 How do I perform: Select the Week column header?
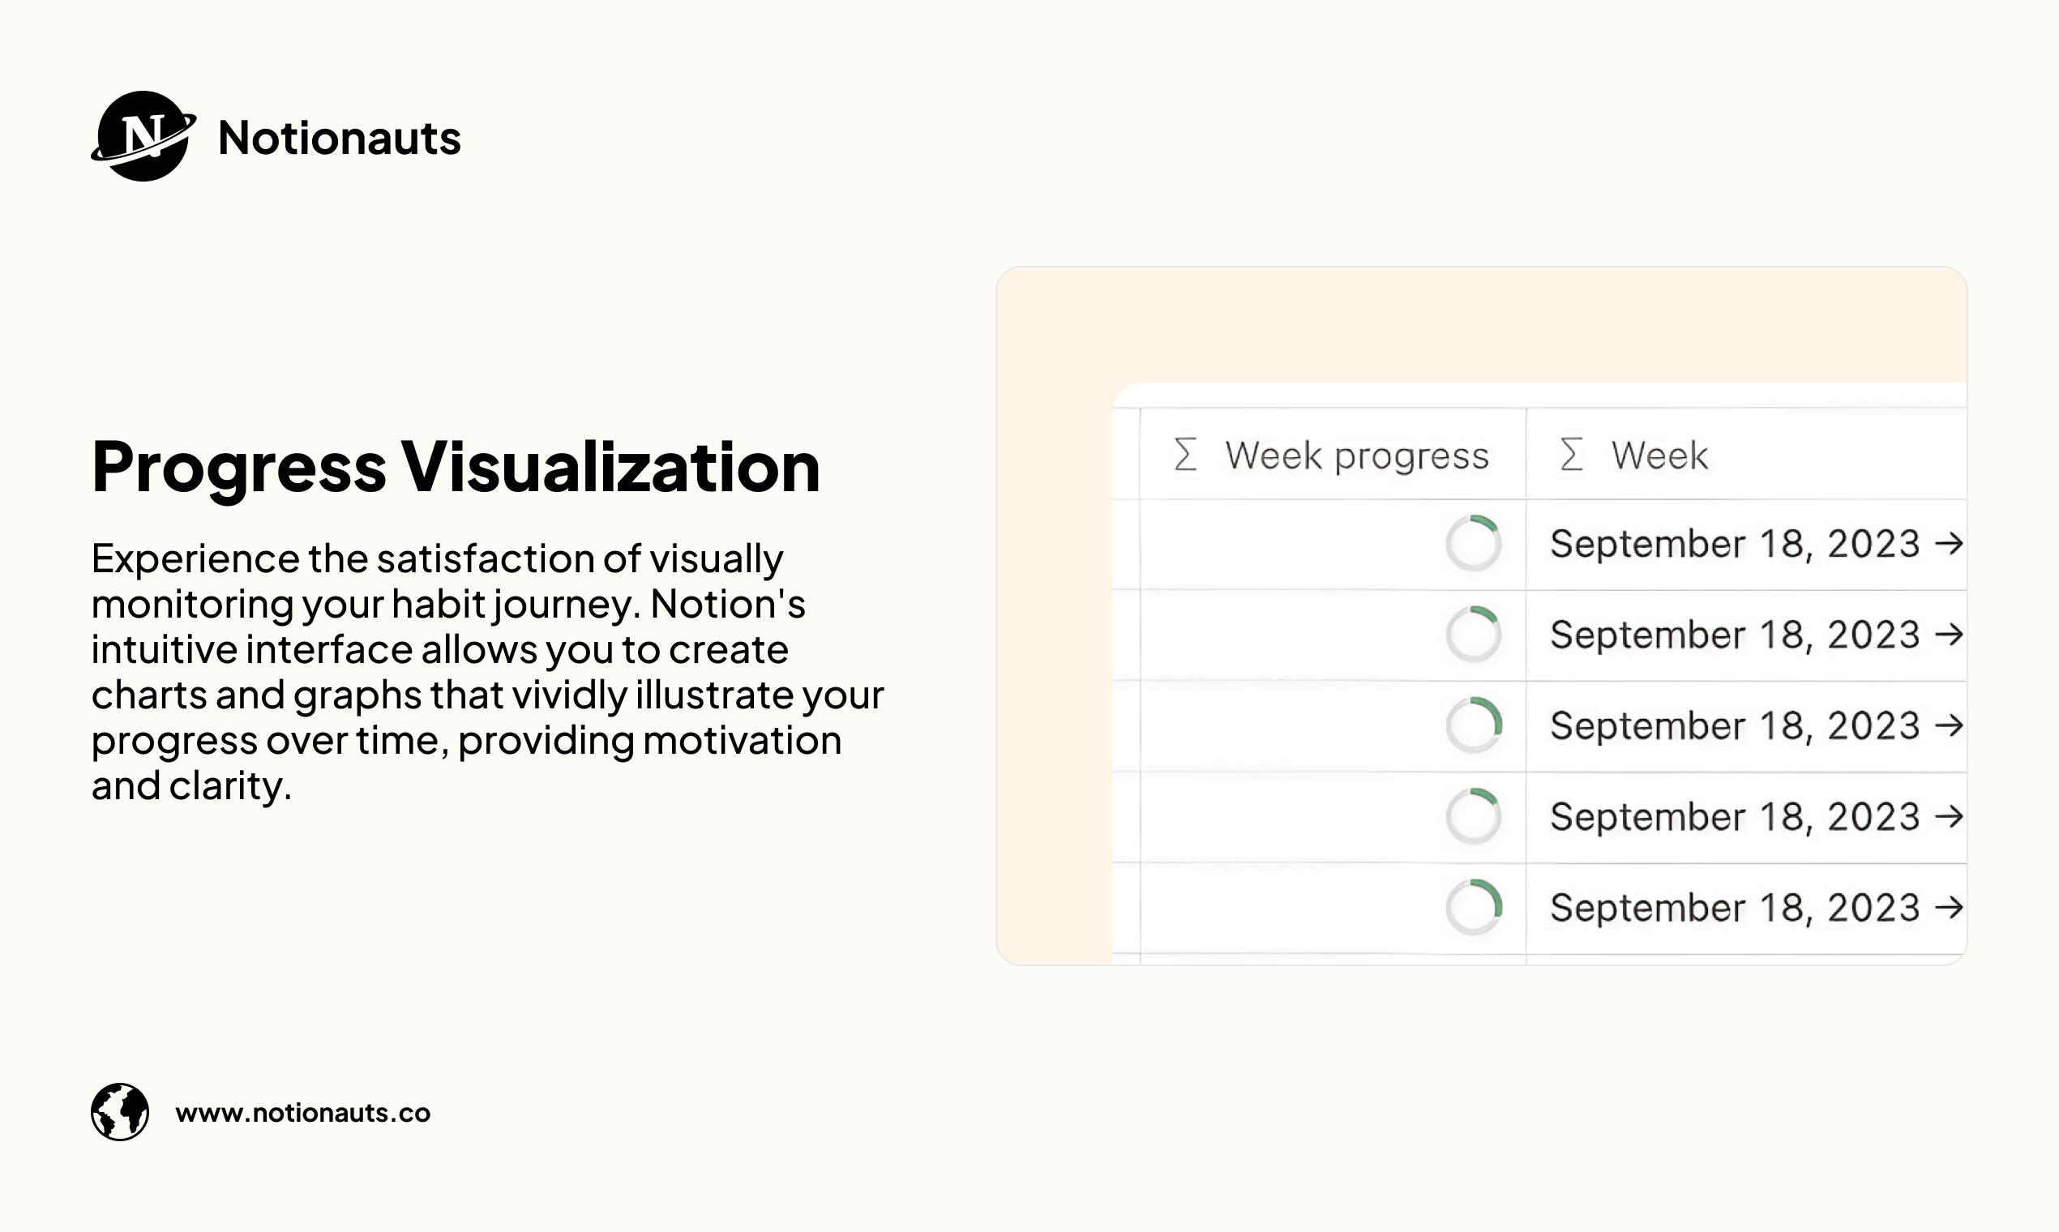[1746, 454]
